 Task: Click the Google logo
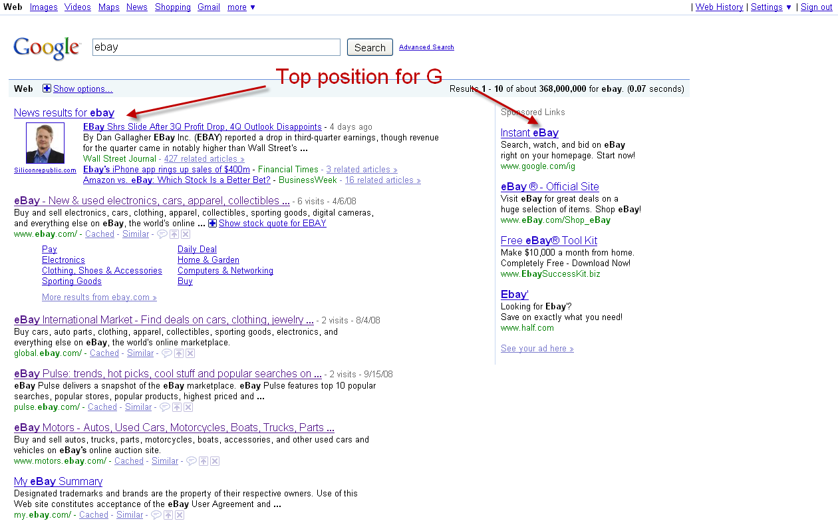[47, 47]
